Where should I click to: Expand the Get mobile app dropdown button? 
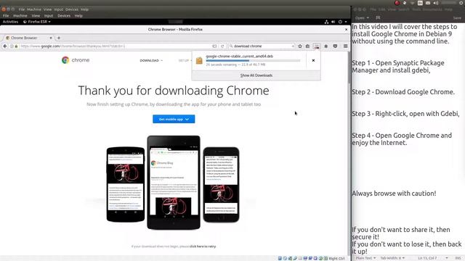coord(174,119)
